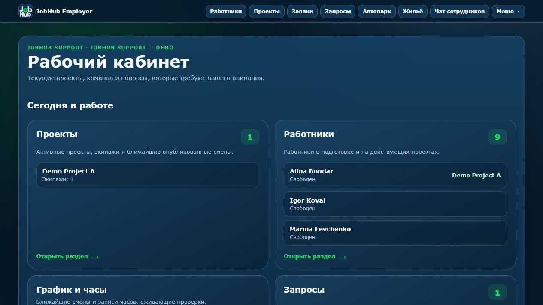
Task: Open the Жильё section
Action: (413, 12)
